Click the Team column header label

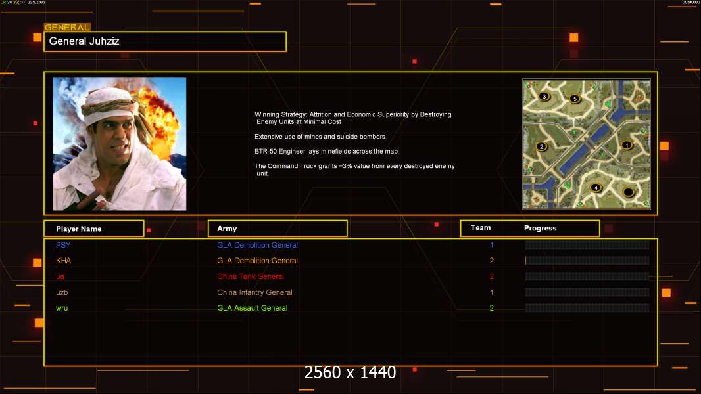481,228
